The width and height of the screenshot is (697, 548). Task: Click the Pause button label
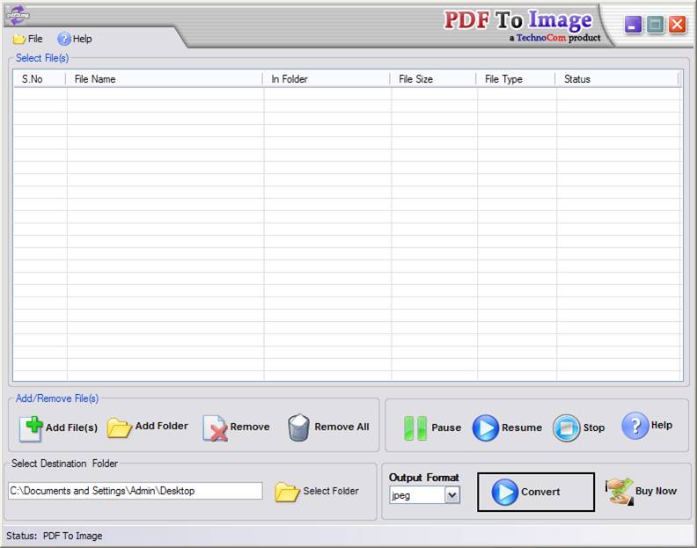tap(446, 427)
